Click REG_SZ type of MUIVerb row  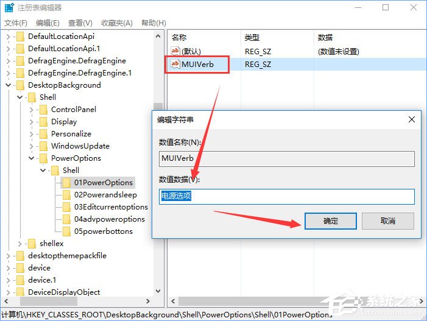258,65
